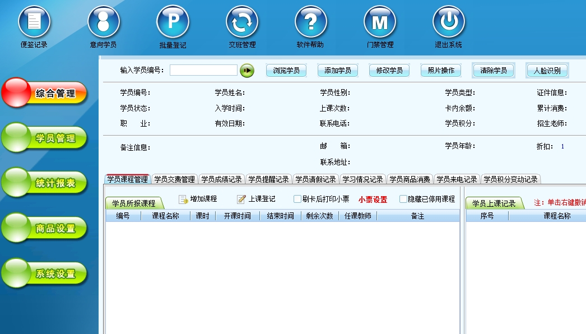Open 门禁管理 access control icon

[x=380, y=22]
